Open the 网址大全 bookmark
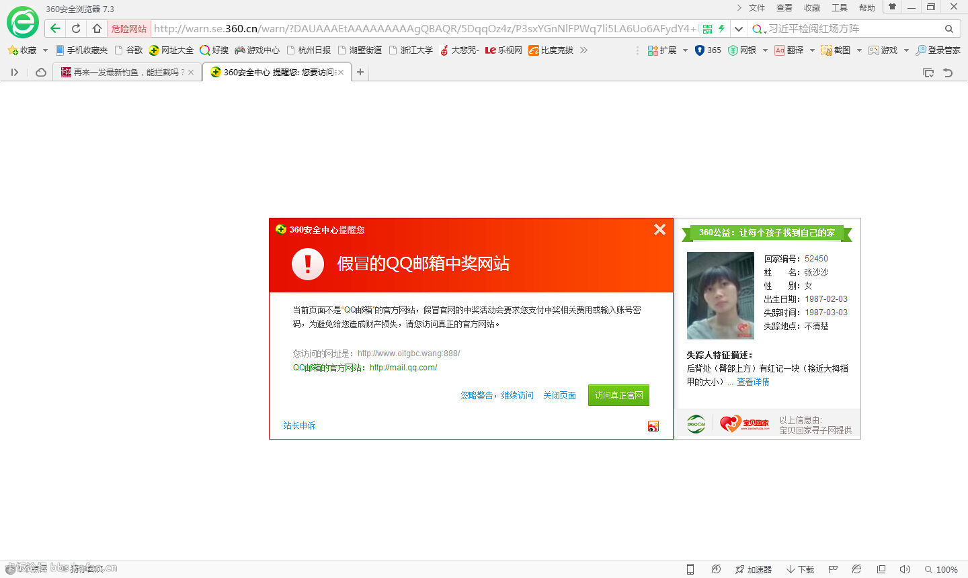Screen dimensions: 968x578 (171, 50)
